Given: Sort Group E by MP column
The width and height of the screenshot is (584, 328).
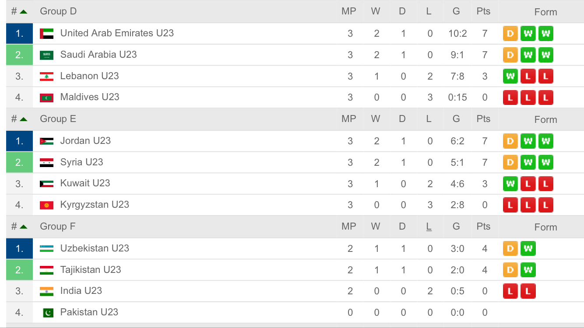Looking at the screenshot, I should click(x=349, y=119).
